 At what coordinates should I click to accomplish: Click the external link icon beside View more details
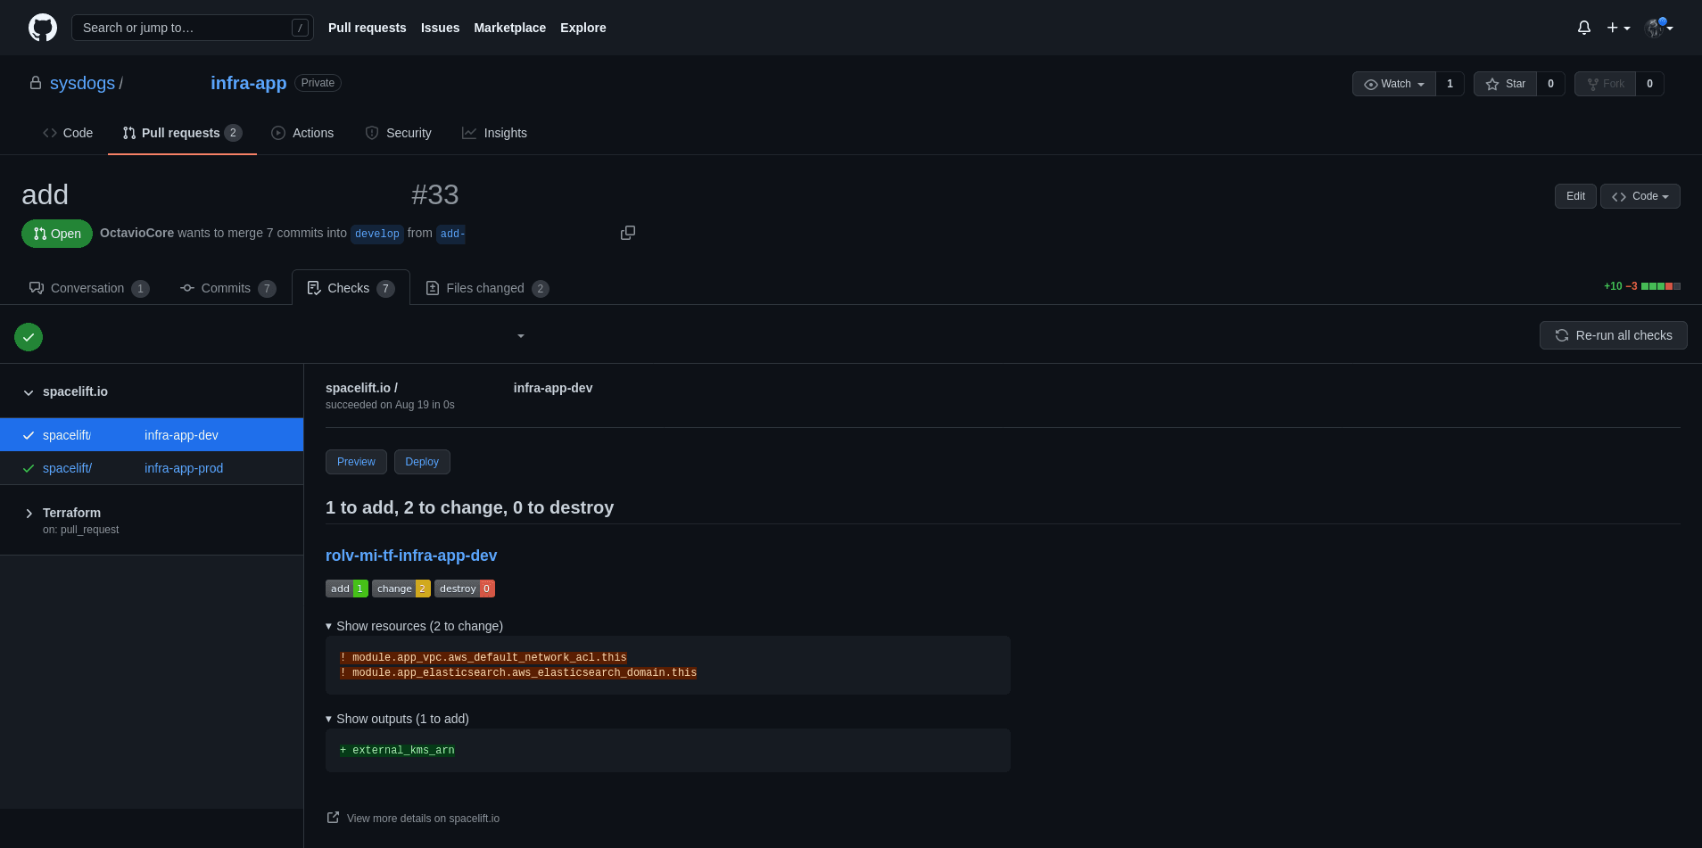pos(333,818)
